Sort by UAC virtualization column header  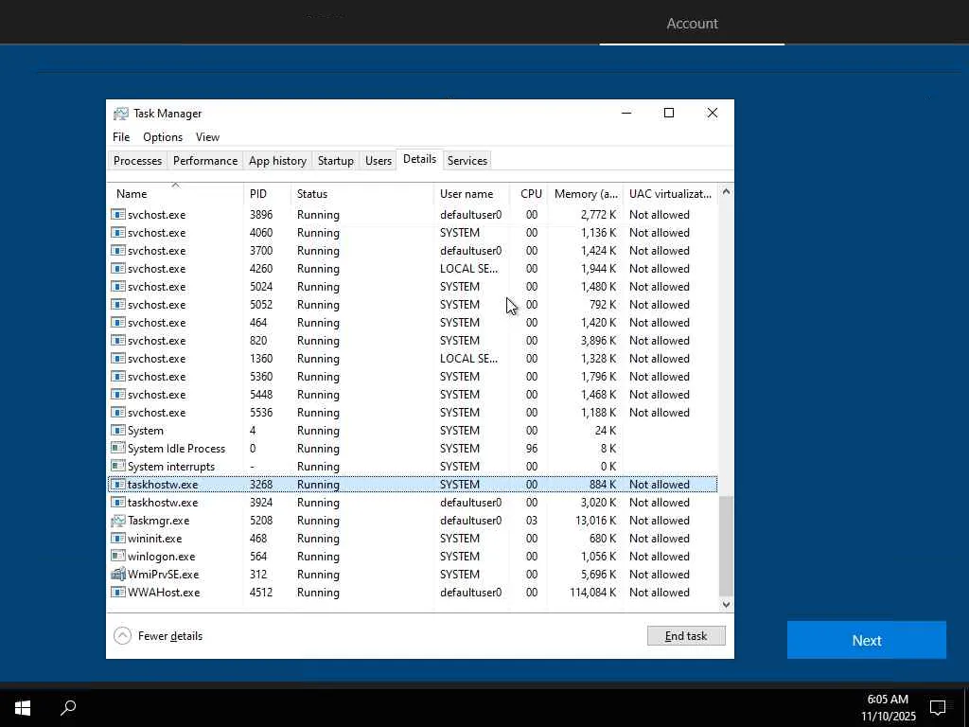tap(671, 193)
